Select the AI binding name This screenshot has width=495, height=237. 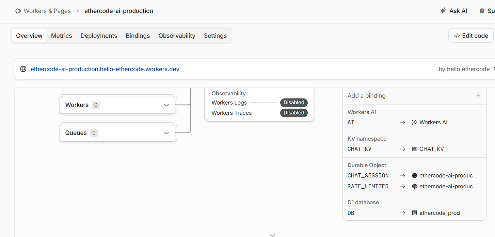tap(351, 122)
